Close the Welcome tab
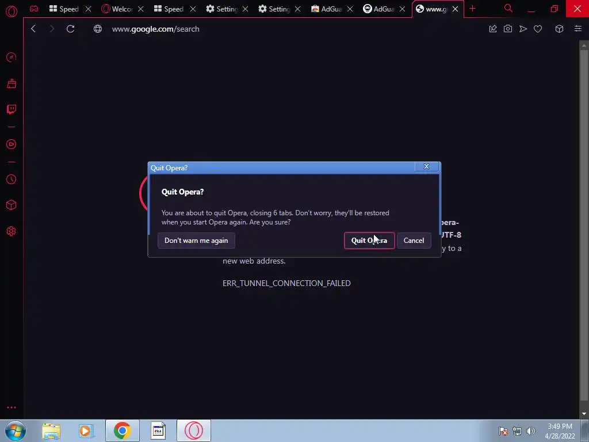This screenshot has height=442, width=589. pos(140,9)
